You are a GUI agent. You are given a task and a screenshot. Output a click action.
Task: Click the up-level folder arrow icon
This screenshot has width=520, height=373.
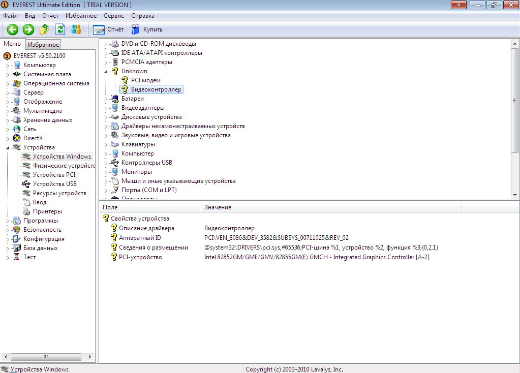[x=44, y=29]
